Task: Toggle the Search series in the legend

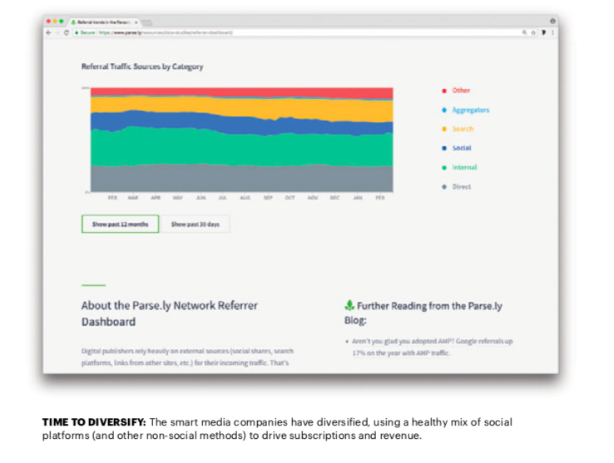Action: (x=458, y=129)
